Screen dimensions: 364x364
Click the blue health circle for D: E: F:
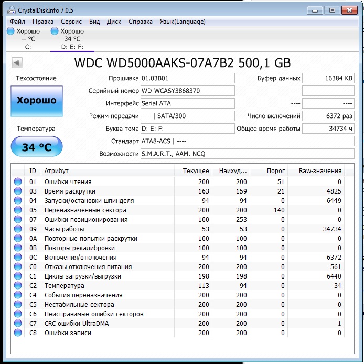[55, 31]
